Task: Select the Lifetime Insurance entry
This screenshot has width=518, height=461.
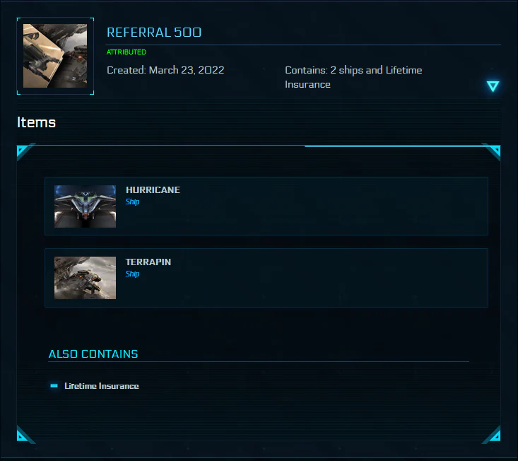Action: click(102, 386)
